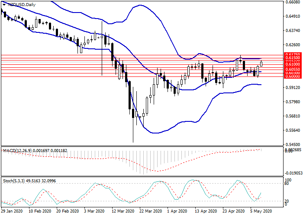The width and height of the screenshot is (303, 216).
Task: Click the MACD -0.019053 axis value
Action: click(x=292, y=172)
